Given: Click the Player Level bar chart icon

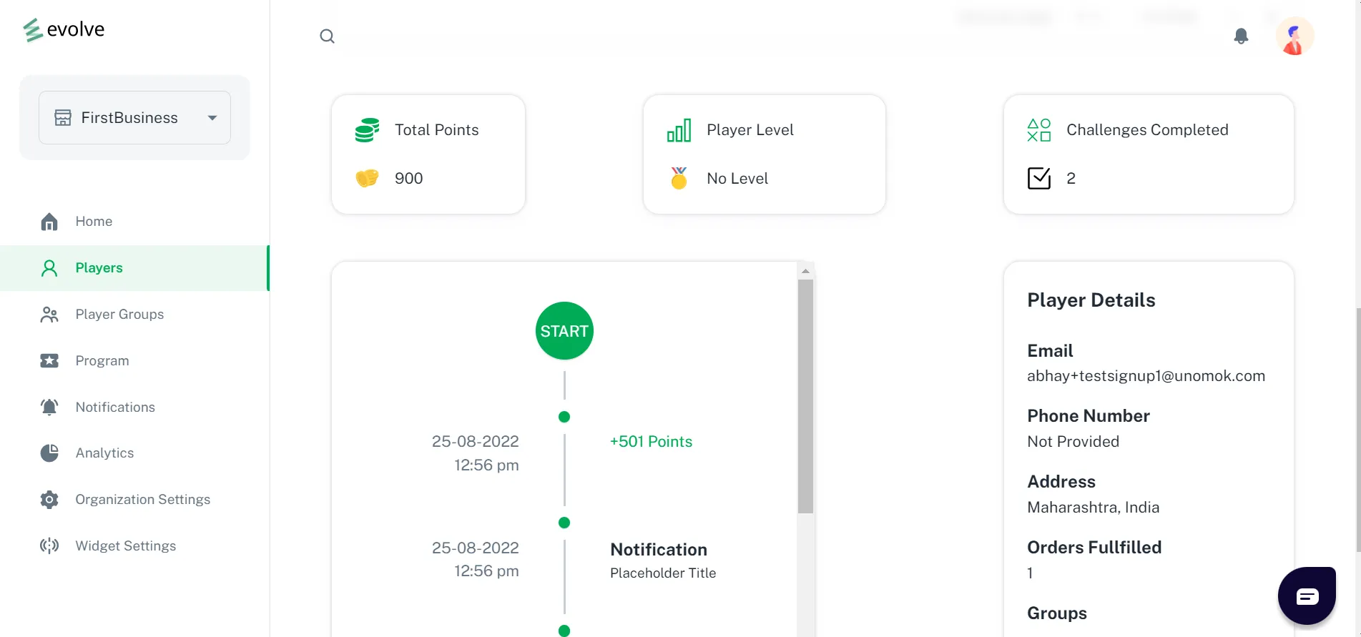Looking at the screenshot, I should tap(679, 130).
